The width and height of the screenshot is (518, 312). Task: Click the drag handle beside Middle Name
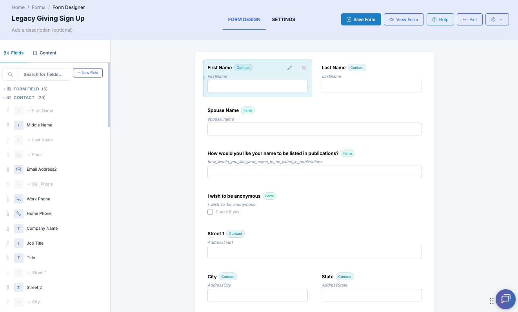[x=8, y=125]
